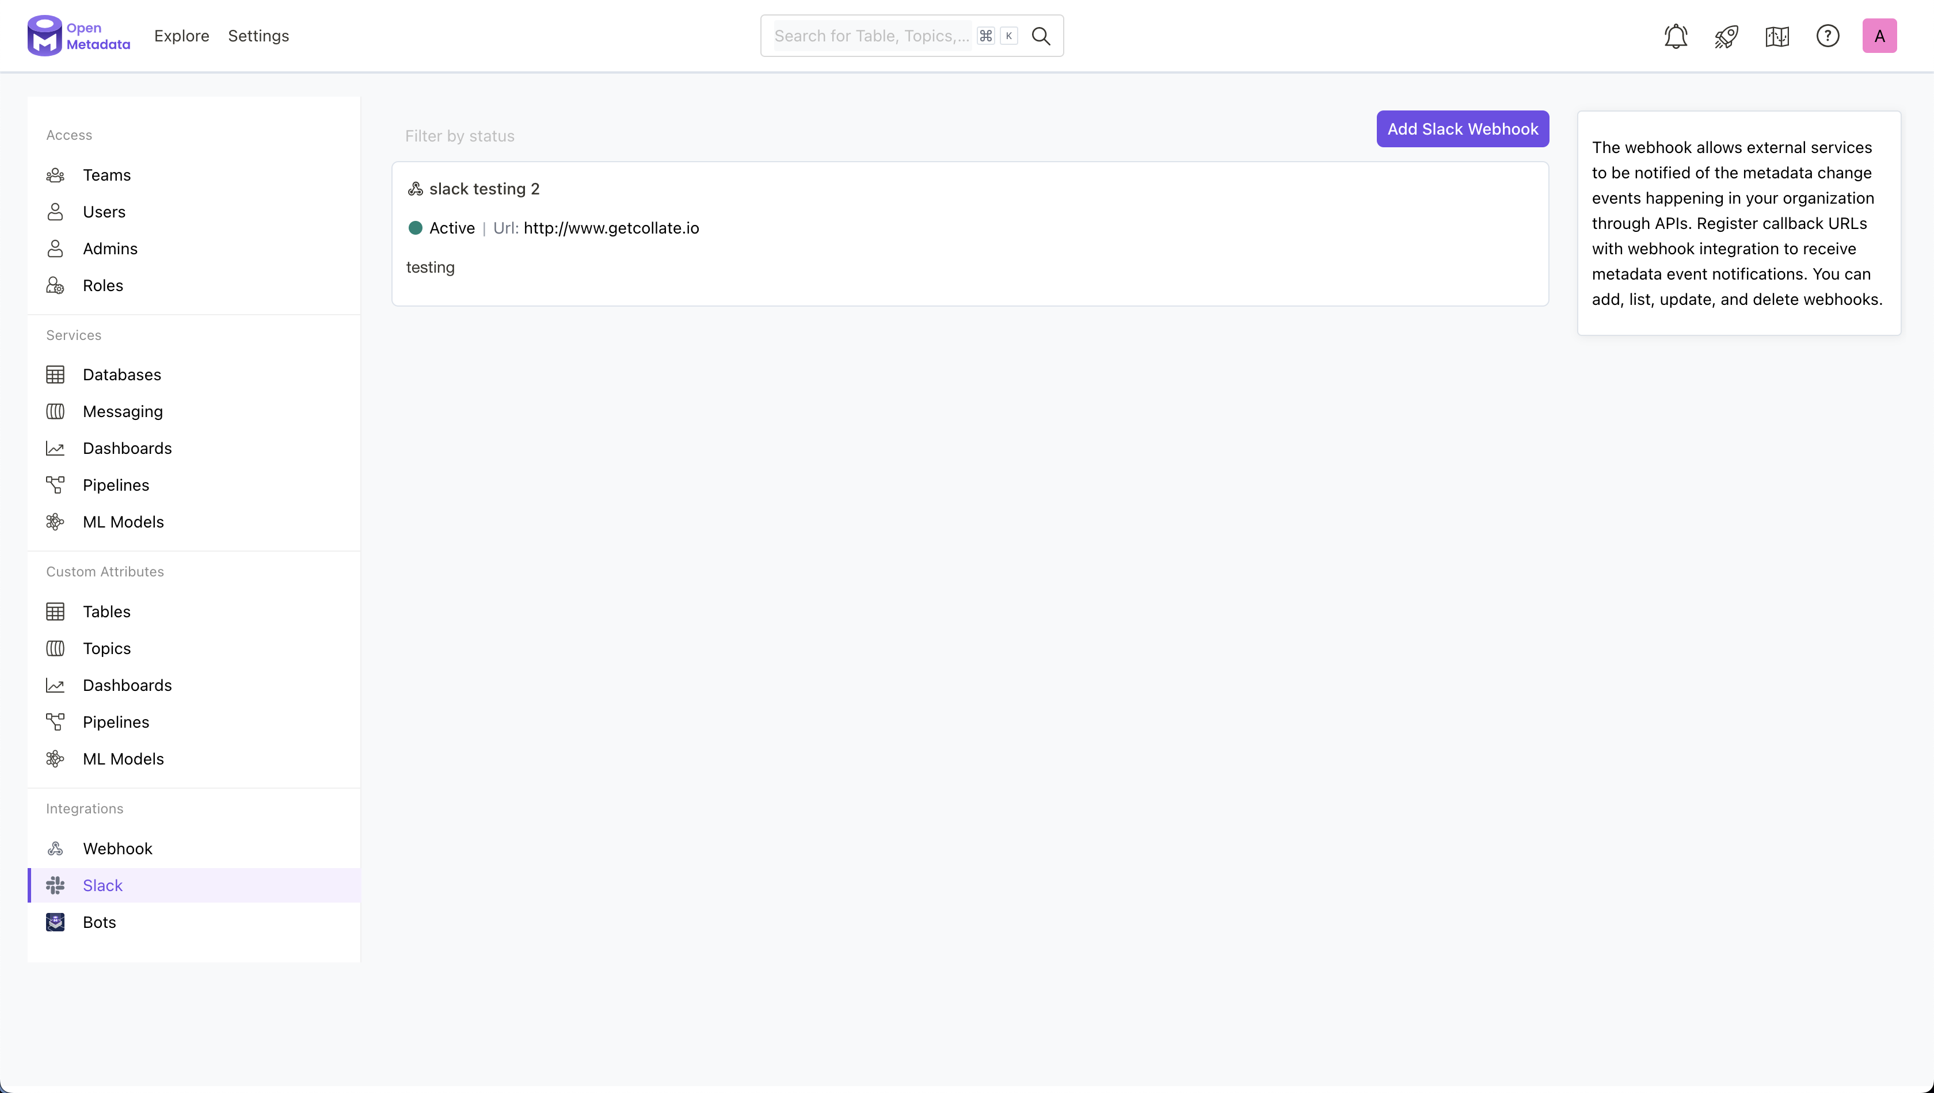Screen dimensions: 1934x1093
Task: Click the rocket what's new icon
Action: click(1726, 36)
